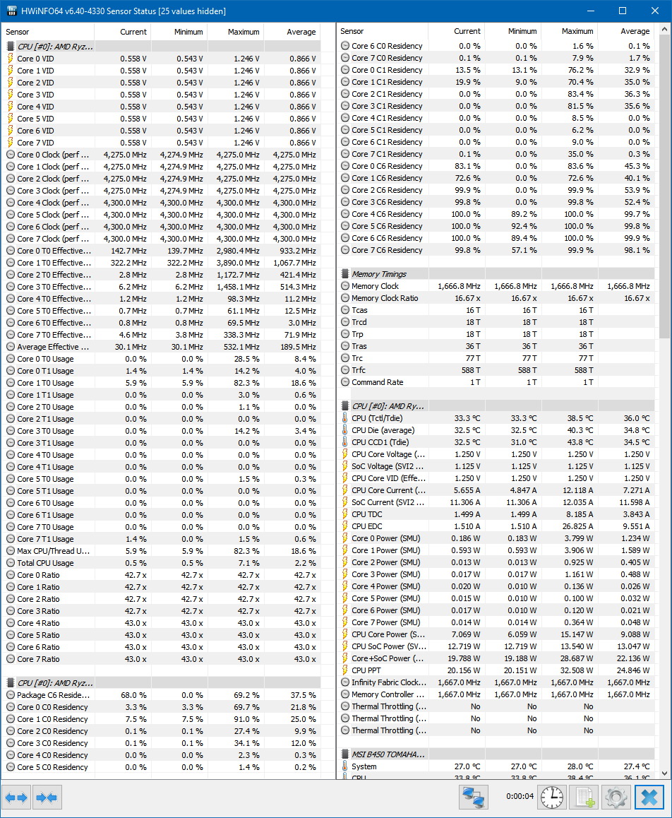
Task: Select the Total CPU Usage row label
Action: (45, 563)
